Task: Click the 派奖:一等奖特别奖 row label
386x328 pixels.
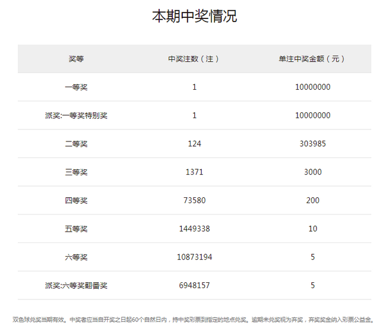Action: 76,116
